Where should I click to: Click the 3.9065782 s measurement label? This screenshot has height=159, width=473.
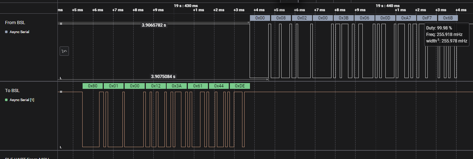(154, 25)
